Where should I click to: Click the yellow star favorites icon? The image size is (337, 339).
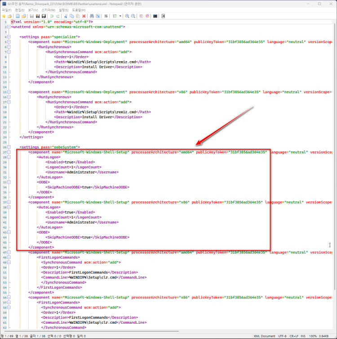click(x=4, y=16)
